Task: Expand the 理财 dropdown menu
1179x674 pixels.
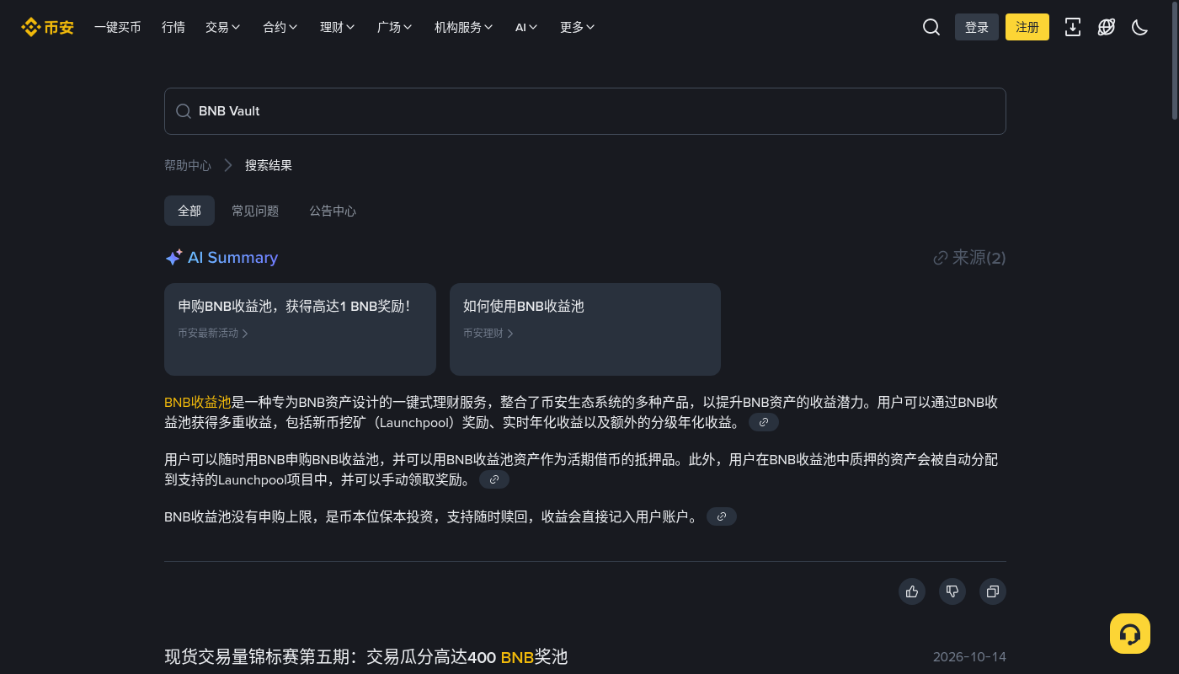Action: pos(338,27)
